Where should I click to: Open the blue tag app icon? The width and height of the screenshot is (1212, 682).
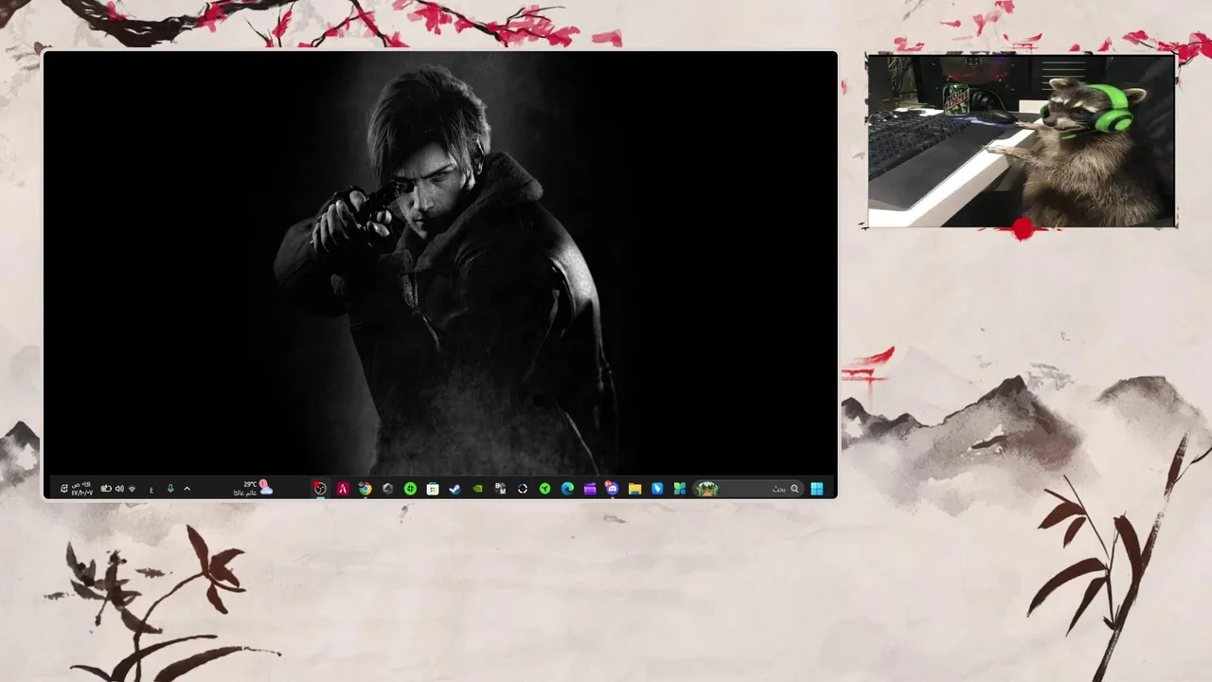click(657, 489)
